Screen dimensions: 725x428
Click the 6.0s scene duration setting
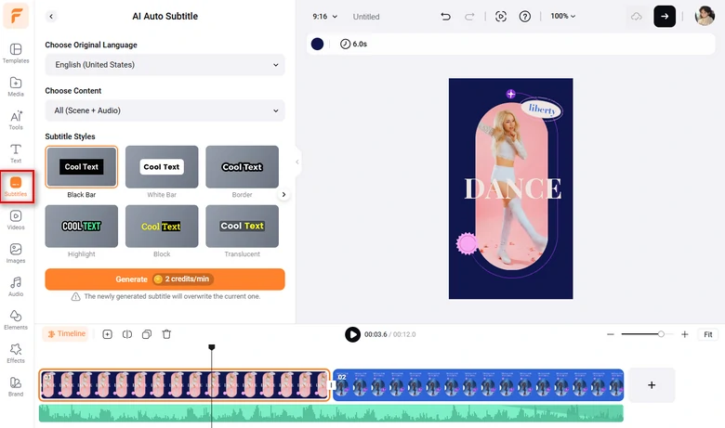coord(354,44)
